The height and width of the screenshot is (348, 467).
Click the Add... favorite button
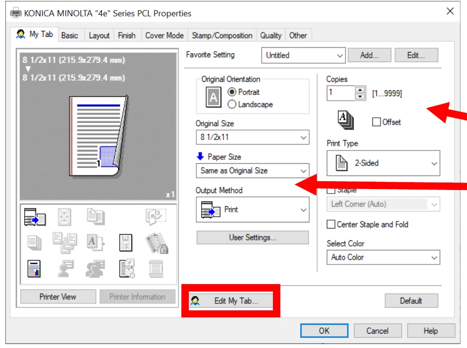369,55
